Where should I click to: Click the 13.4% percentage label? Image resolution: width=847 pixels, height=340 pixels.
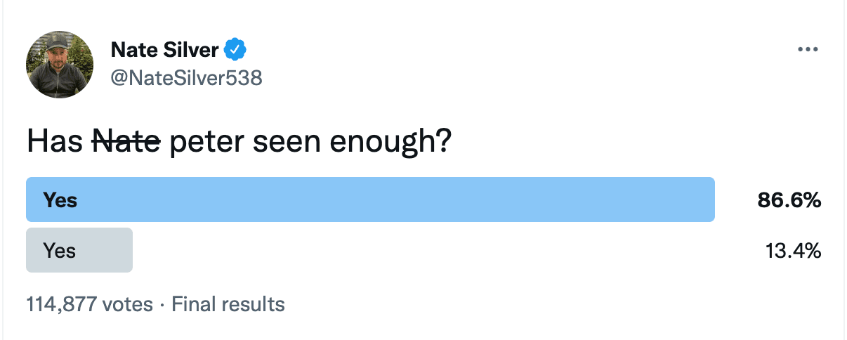coord(794,251)
